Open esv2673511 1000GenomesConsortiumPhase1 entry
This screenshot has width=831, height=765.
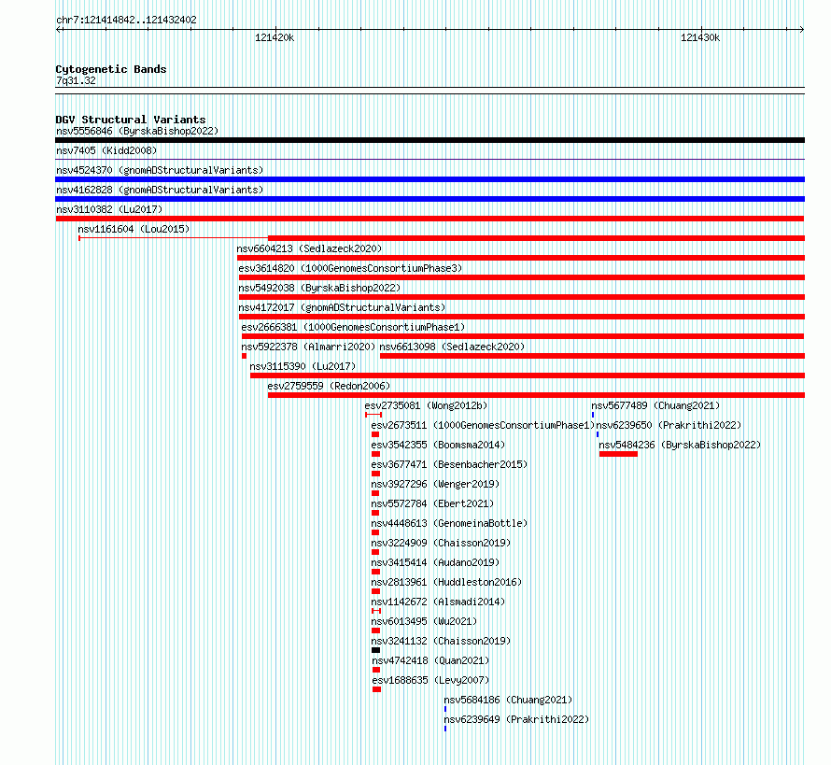(483, 425)
